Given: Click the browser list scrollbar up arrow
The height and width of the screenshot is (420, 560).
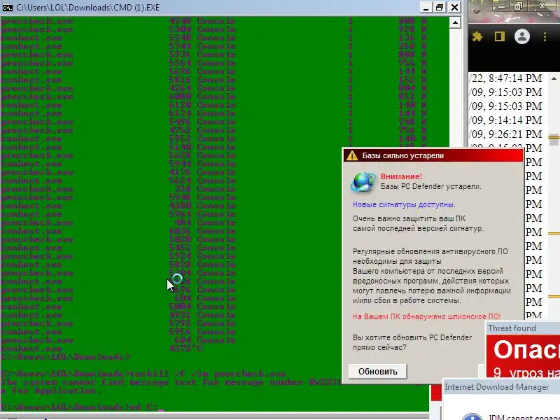Looking at the screenshot, I should coord(554,78).
